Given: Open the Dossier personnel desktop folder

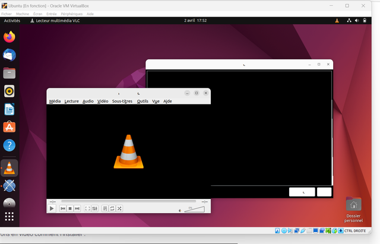Looking at the screenshot, I should 354,210.
